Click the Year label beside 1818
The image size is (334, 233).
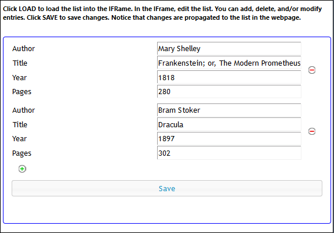click(x=19, y=77)
